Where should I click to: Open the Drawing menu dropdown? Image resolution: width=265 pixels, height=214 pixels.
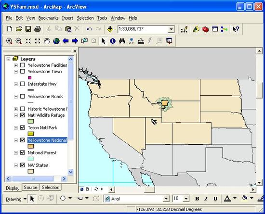click(x=16, y=199)
